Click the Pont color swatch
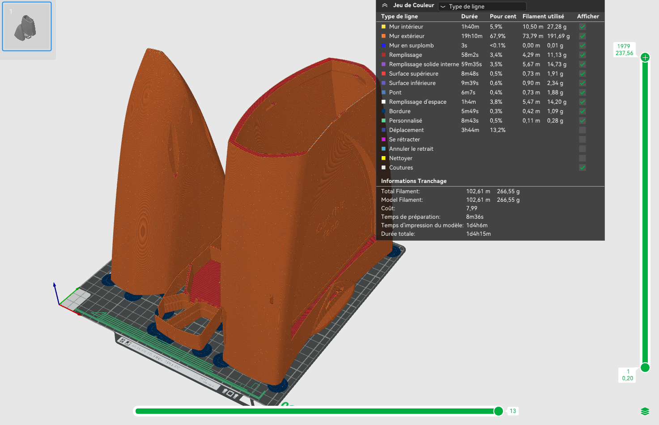 [x=383, y=93]
